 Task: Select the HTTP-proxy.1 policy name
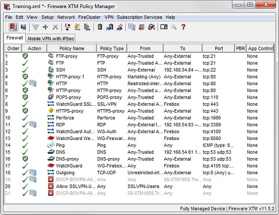click(70, 77)
